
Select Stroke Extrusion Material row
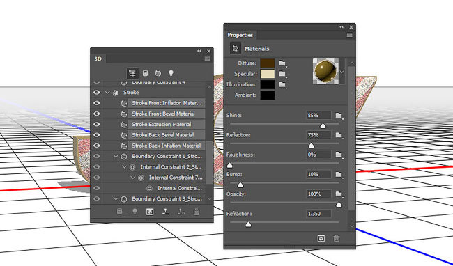pyautogui.click(x=167, y=125)
